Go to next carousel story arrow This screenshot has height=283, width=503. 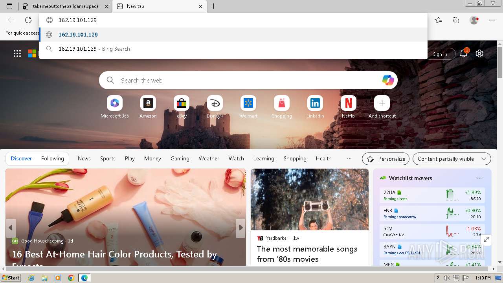click(240, 228)
